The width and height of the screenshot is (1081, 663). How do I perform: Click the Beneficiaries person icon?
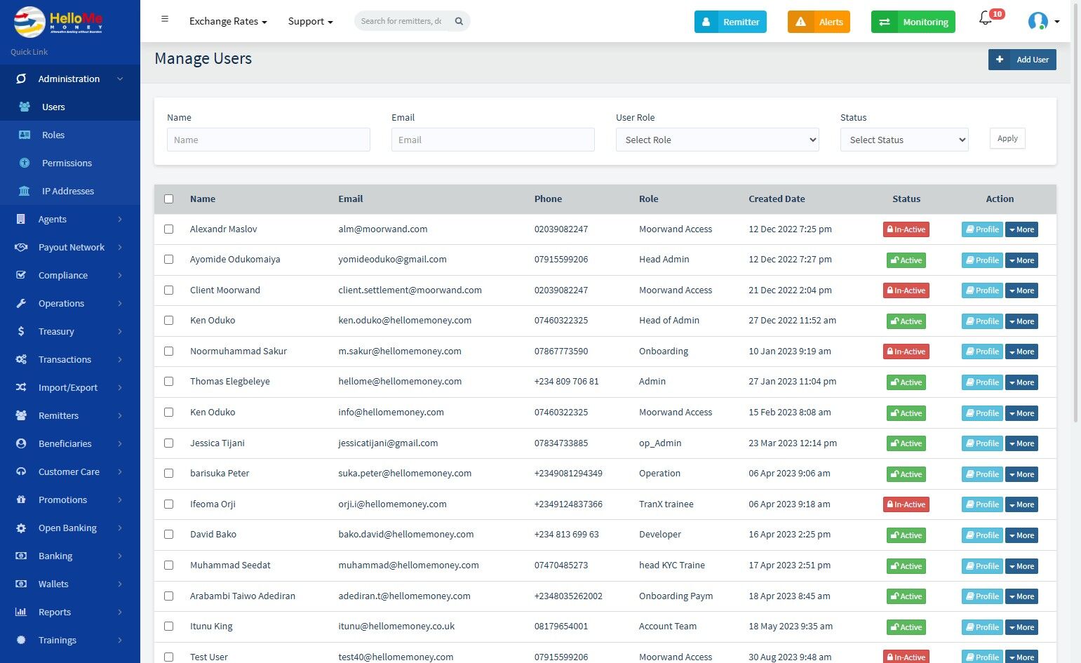21,443
